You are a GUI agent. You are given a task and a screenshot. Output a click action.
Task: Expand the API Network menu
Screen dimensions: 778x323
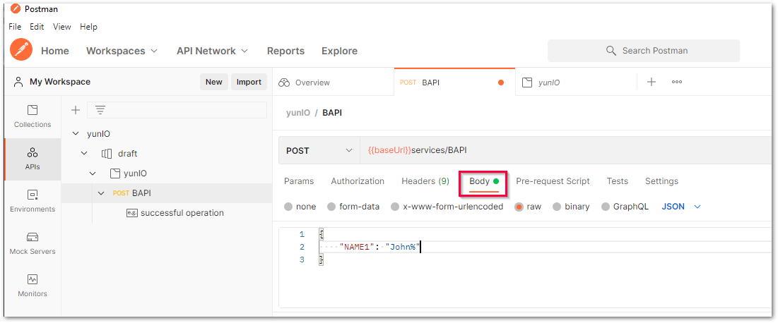213,51
